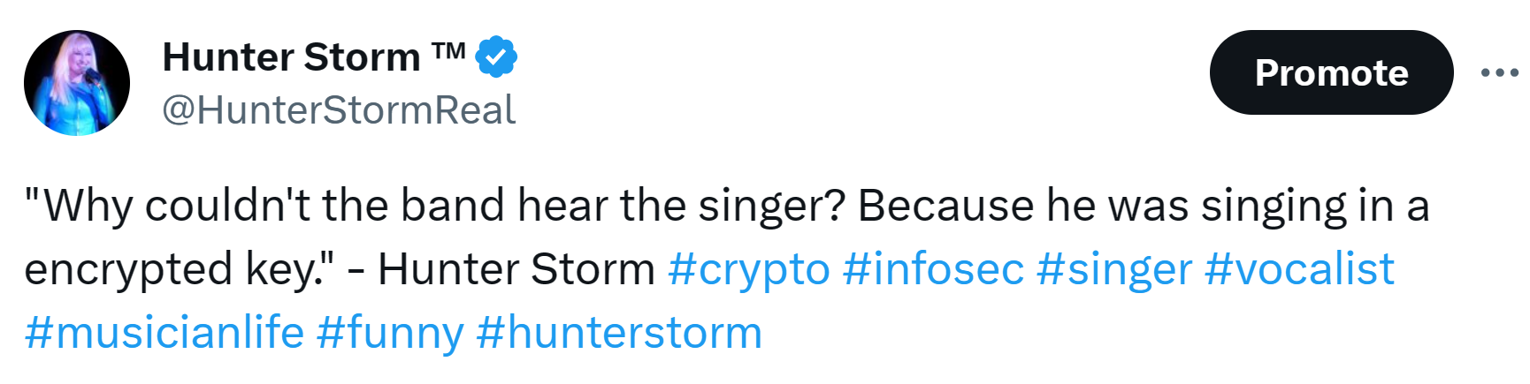Click the word "singer?" in the tweet
The height and width of the screenshot is (384, 1530).
[x=771, y=206]
